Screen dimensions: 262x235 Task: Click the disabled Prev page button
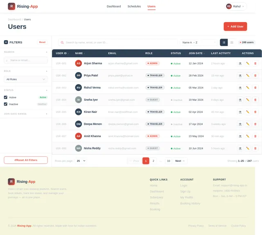[x=134, y=161]
